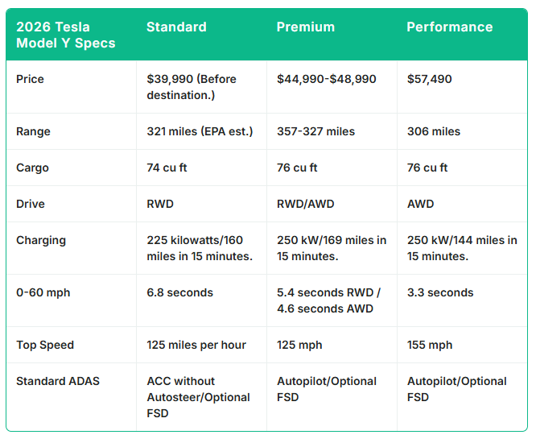
Task: Click the 306 miles range cell
Action: (x=434, y=131)
